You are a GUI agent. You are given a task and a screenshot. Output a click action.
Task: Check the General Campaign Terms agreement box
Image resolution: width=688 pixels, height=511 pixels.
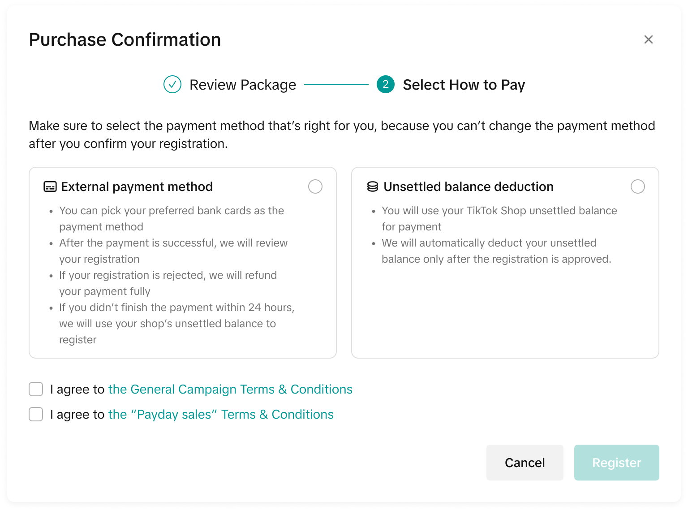pyautogui.click(x=36, y=389)
